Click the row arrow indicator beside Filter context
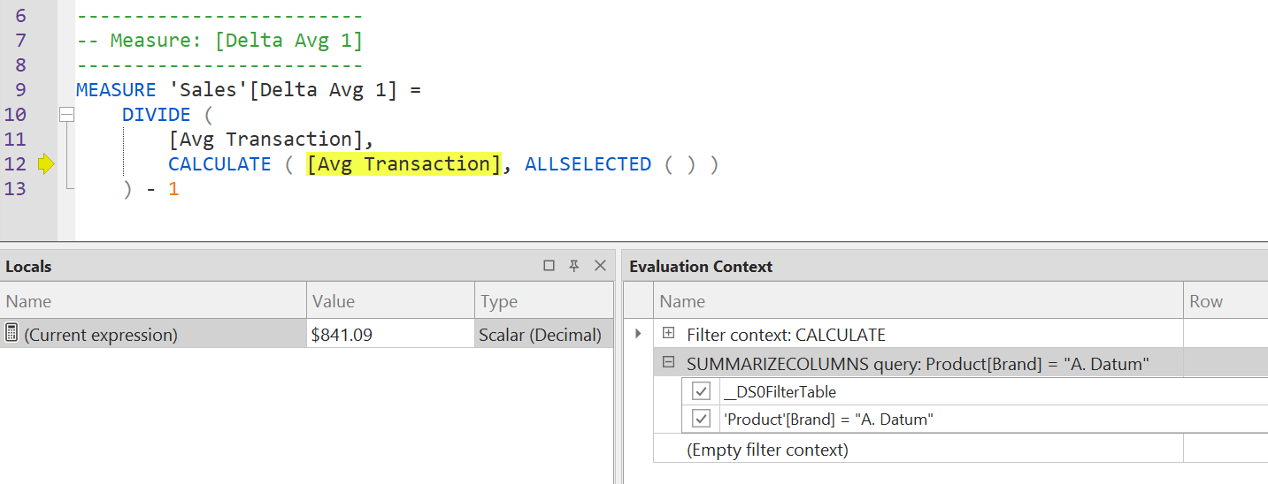The width and height of the screenshot is (1268, 484). (638, 334)
